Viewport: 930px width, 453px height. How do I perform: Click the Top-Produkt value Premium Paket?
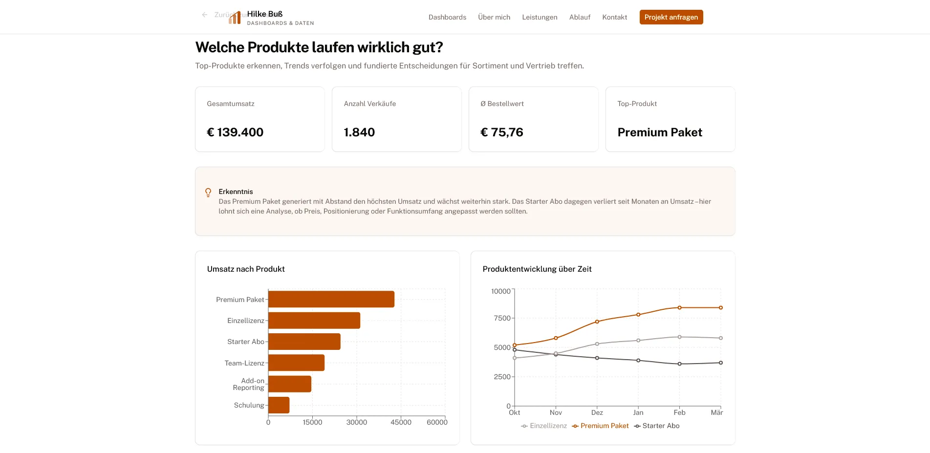click(660, 132)
